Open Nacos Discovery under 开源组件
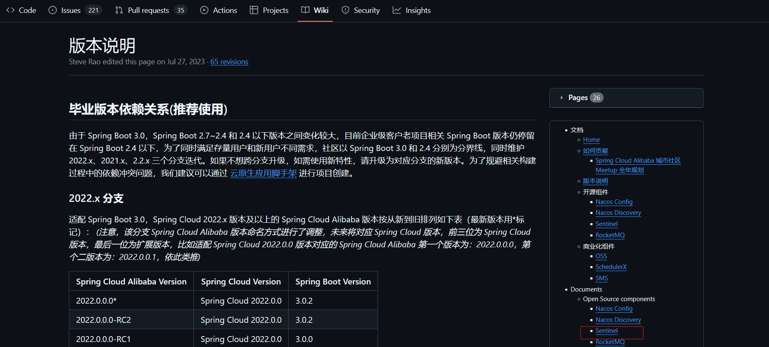This screenshot has height=347, width=769. (x=618, y=213)
